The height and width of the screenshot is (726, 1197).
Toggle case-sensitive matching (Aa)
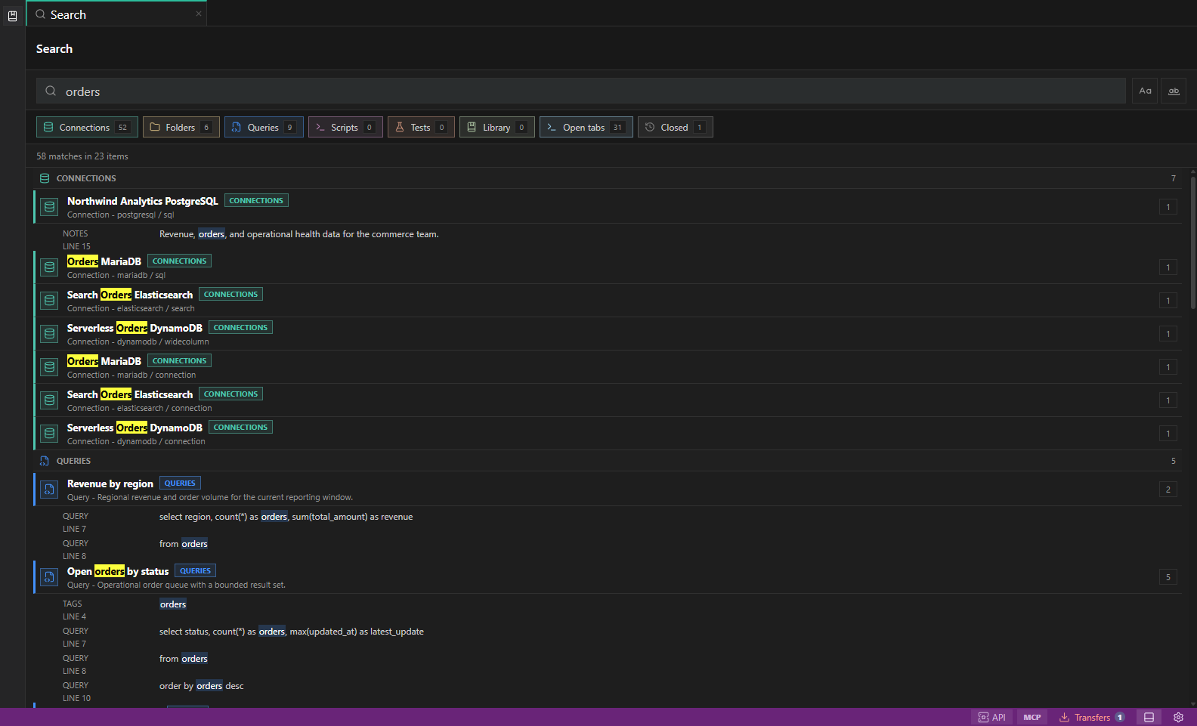coord(1145,91)
